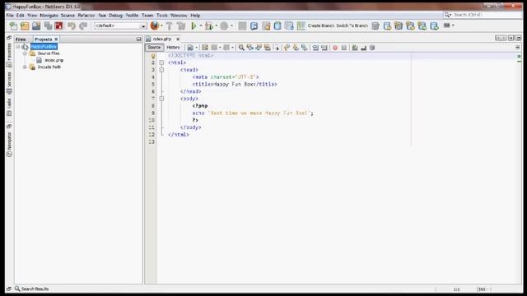Click the Find Previous Occurrence icon
The image size is (527, 296).
click(x=250, y=48)
